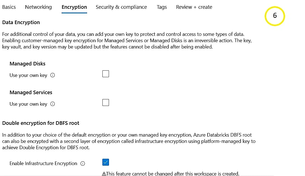Open info tooltip for Managed Services key
This screenshot has width=305, height=176.
click(x=53, y=104)
